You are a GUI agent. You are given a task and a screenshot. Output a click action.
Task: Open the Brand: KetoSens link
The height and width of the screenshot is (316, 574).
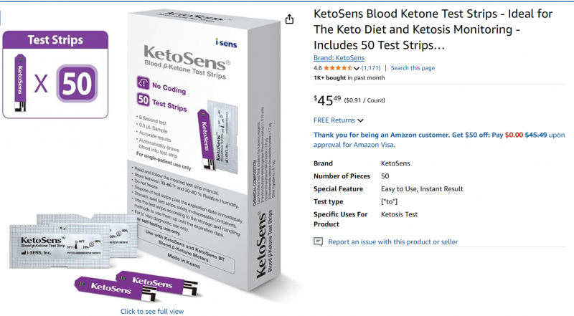(339, 58)
